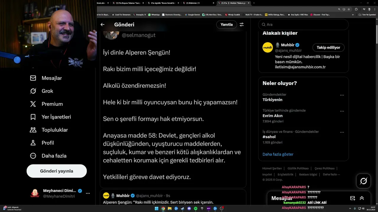378x212 pixels.
Task: Show hidden system tray icons
Action: (350, 208)
